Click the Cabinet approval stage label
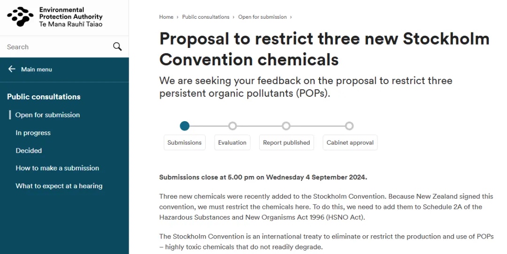The height and width of the screenshot is (254, 507). click(350, 143)
